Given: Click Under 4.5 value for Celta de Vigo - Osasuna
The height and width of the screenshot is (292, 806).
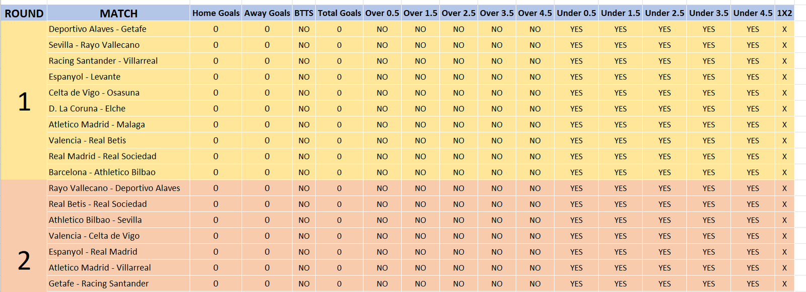Looking at the screenshot, I should pos(753,93).
